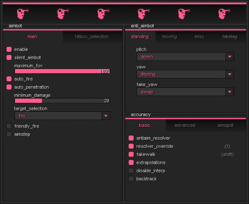Image resolution: width=249 pixels, height=204 pixels.
Task: Uncheck fakewalk option
Action: tap(131, 154)
